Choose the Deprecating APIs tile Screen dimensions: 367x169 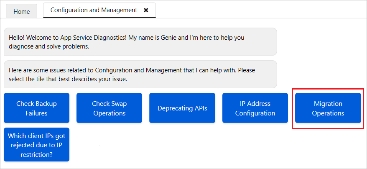(182, 108)
